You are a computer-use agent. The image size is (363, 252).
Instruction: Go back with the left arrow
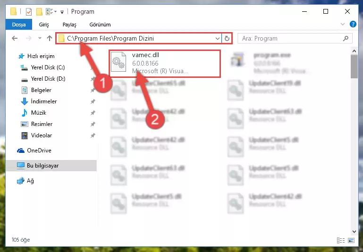(15, 38)
